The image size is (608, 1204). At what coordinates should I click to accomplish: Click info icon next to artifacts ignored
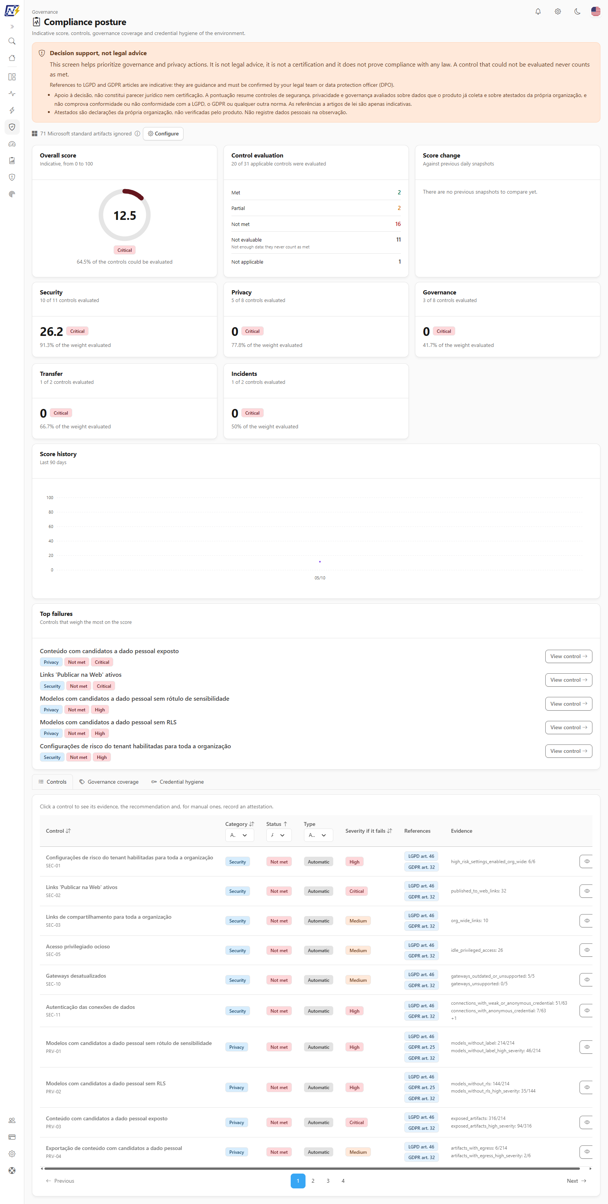[137, 134]
